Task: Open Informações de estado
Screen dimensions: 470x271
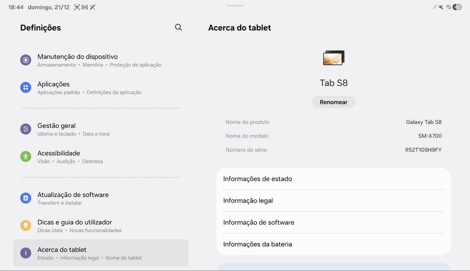Action: [334, 179]
